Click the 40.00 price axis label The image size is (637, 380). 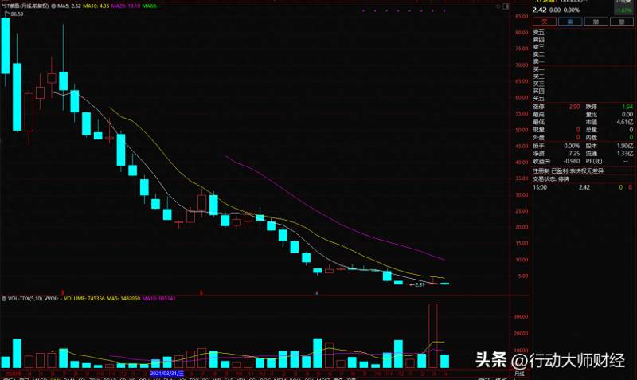pyautogui.click(x=522, y=163)
